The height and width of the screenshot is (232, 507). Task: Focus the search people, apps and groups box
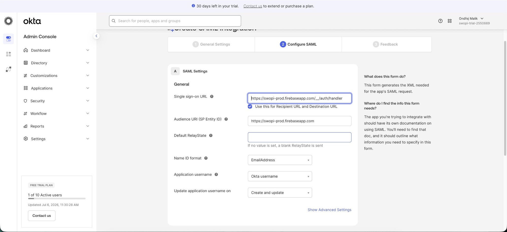tap(175, 21)
